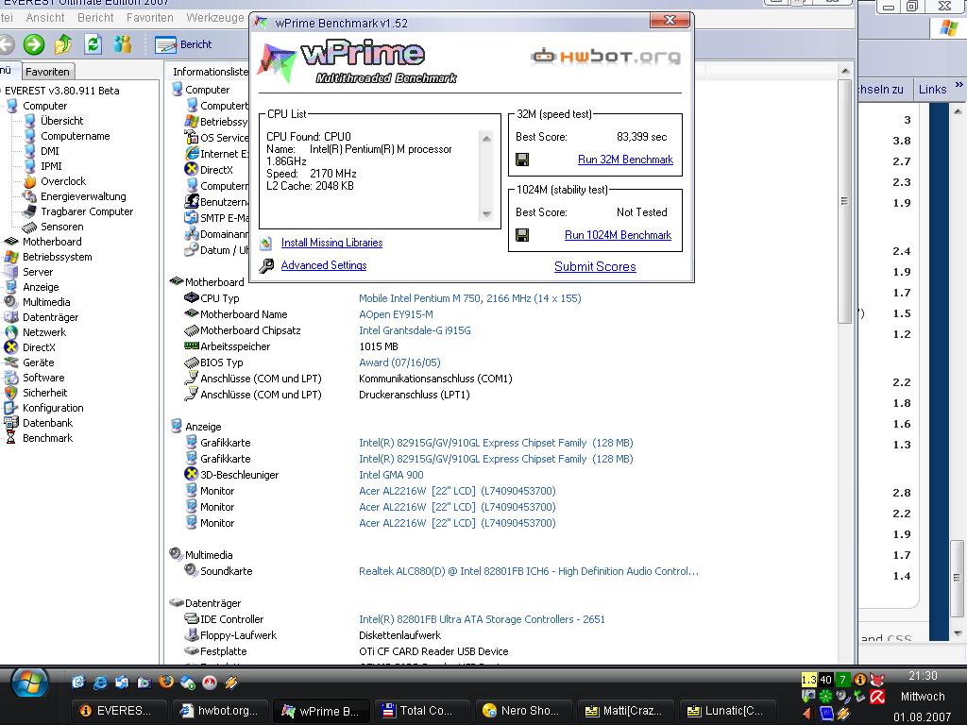Select the Datenbank tree item

(x=47, y=423)
